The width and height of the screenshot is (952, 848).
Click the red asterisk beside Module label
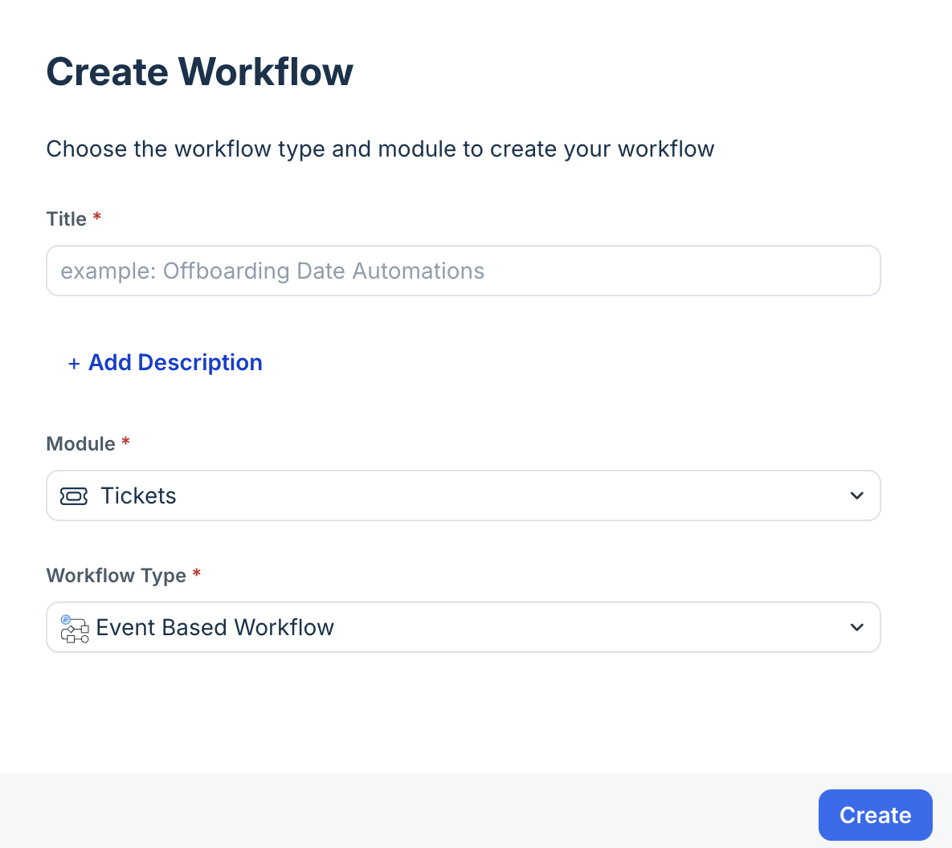(125, 442)
